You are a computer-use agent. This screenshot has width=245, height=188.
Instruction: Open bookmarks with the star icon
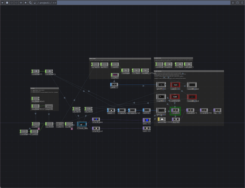(x=25, y=3)
